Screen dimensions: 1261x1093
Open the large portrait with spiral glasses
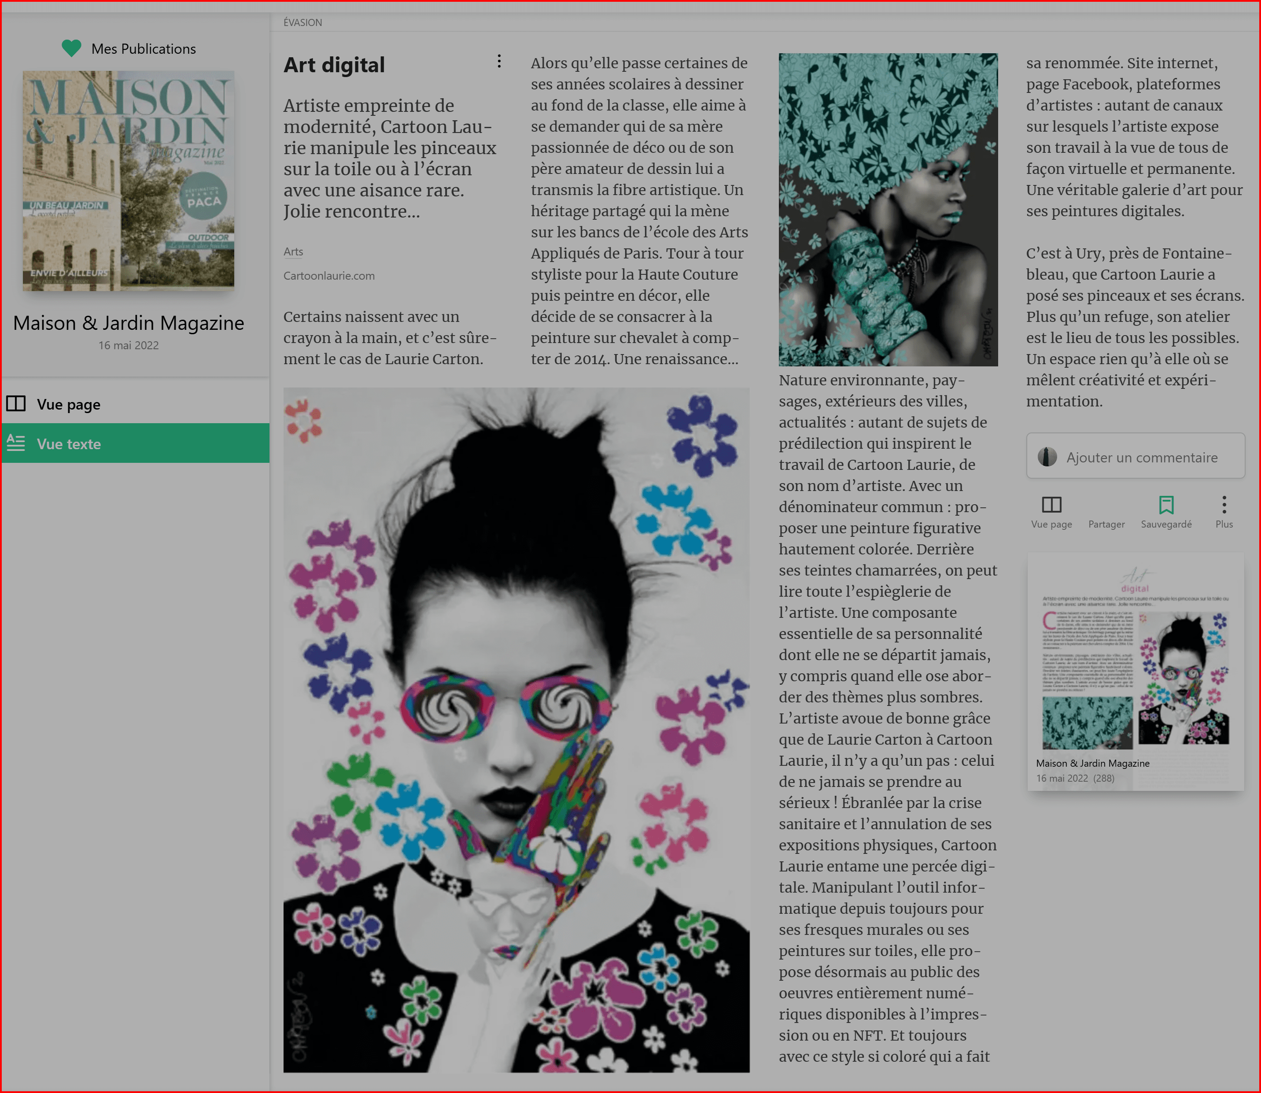(516, 730)
